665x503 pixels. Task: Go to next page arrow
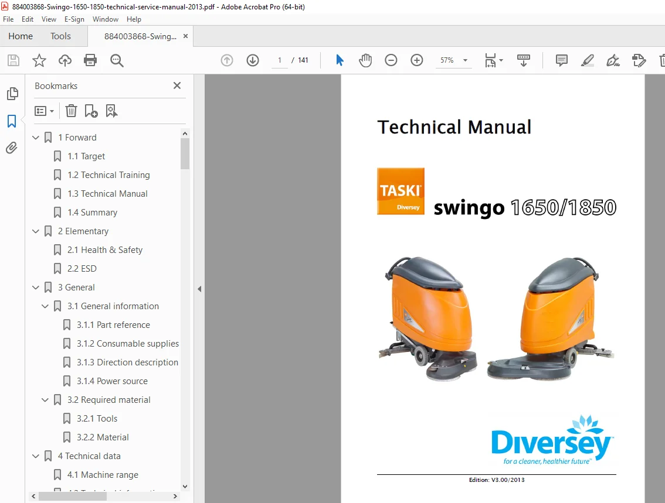253,60
